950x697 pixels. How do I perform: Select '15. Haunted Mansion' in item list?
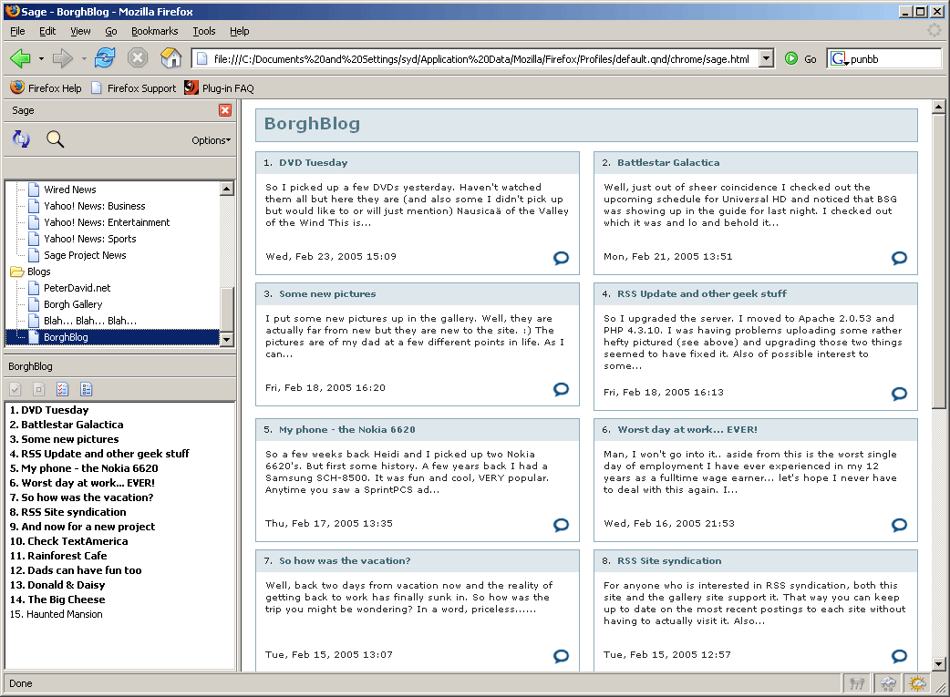(x=57, y=614)
